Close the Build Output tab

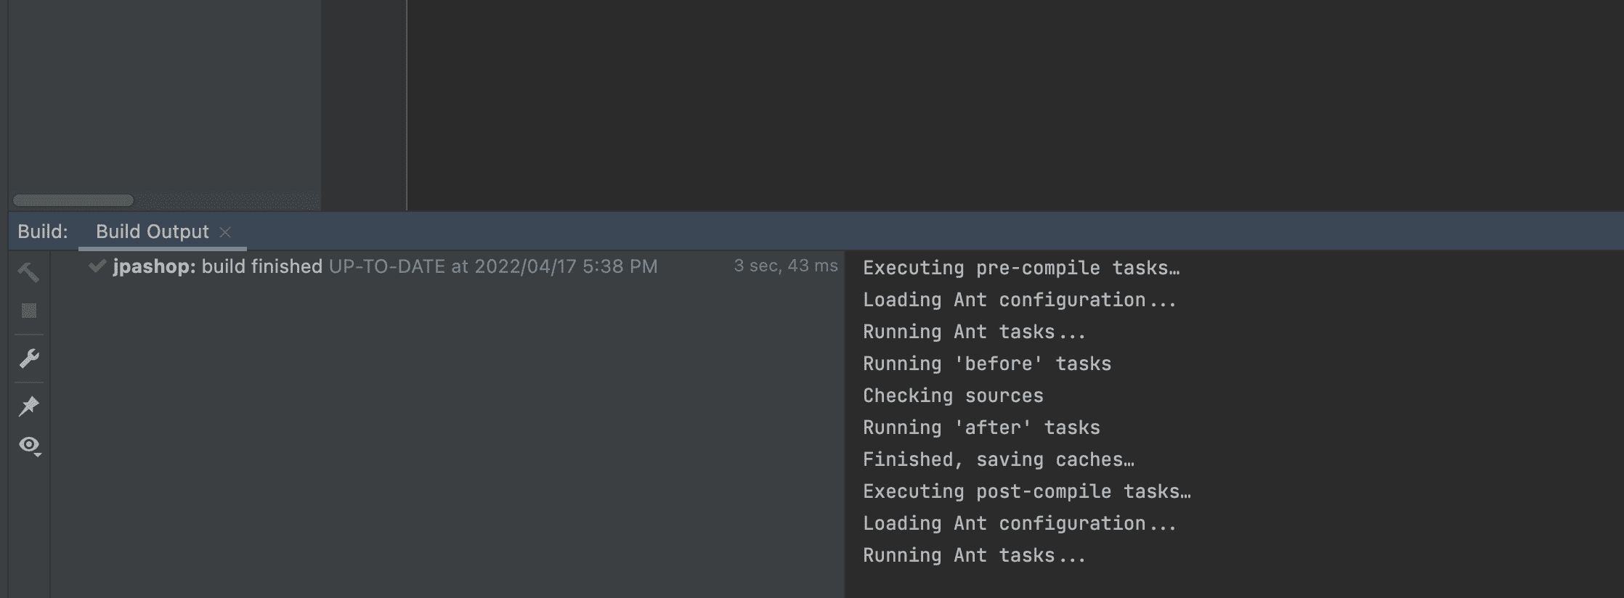click(225, 232)
